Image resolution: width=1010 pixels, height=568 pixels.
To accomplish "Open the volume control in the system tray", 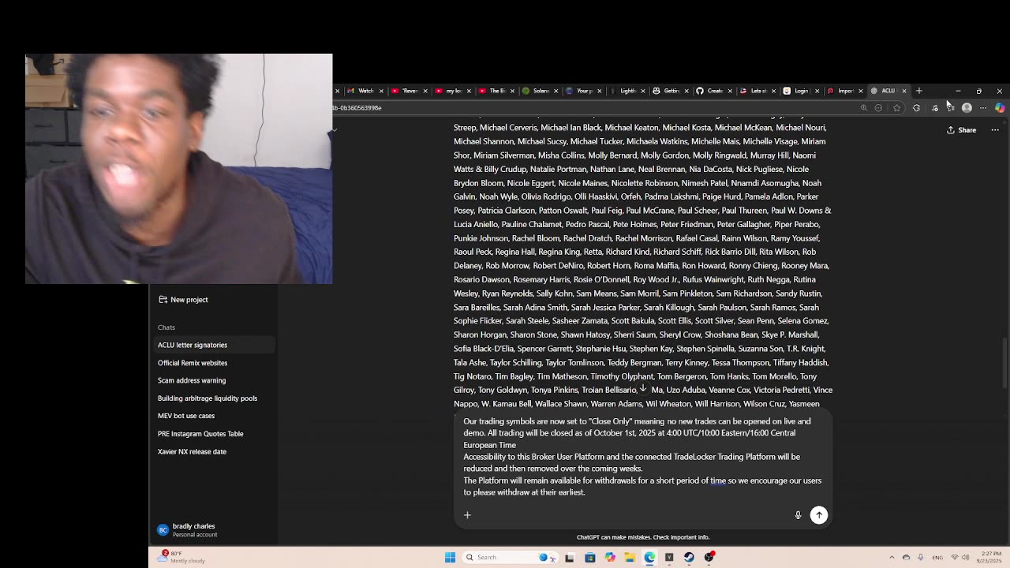I will point(967,557).
